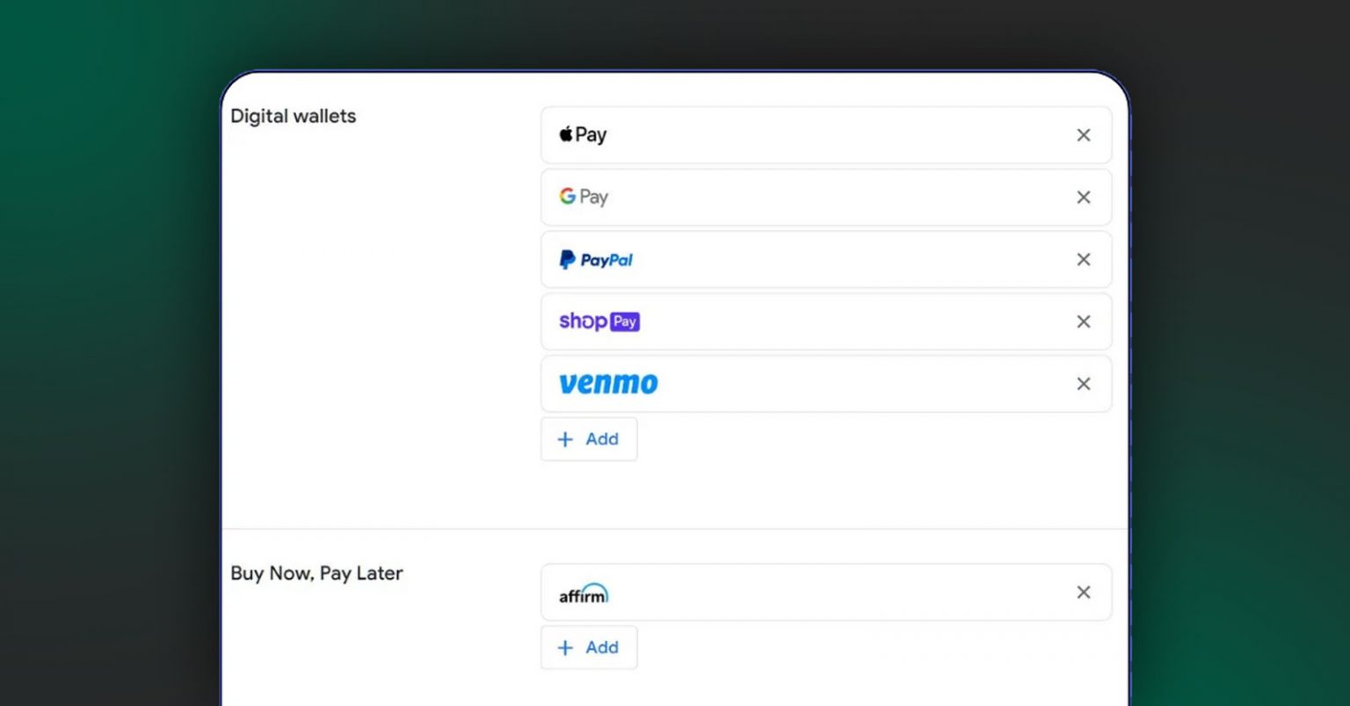This screenshot has width=1350, height=706.
Task: Click the Venmo logo
Action: click(x=608, y=384)
